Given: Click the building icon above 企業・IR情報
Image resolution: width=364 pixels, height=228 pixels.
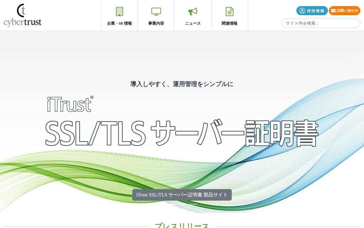Looking at the screenshot, I should coord(120,12).
